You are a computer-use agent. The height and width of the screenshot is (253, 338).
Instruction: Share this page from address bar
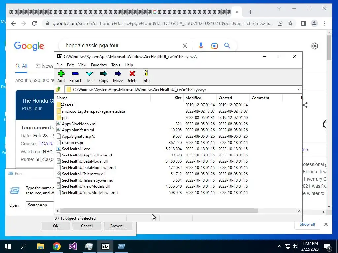pyautogui.click(x=280, y=23)
